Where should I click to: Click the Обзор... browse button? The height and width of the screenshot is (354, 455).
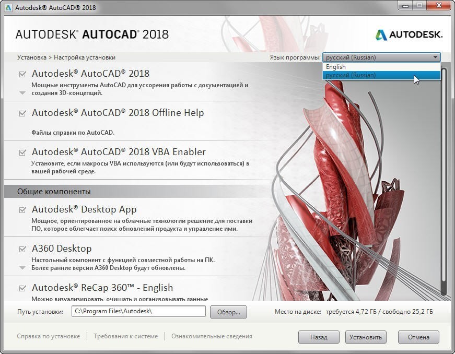[228, 312]
